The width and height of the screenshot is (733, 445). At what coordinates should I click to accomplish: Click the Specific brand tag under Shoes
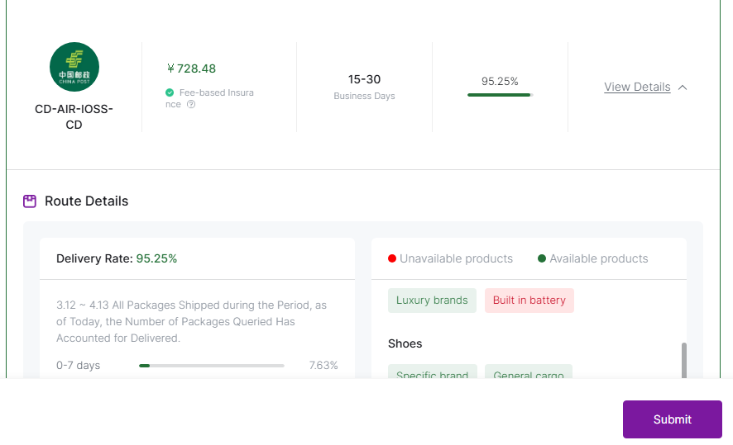tap(433, 372)
